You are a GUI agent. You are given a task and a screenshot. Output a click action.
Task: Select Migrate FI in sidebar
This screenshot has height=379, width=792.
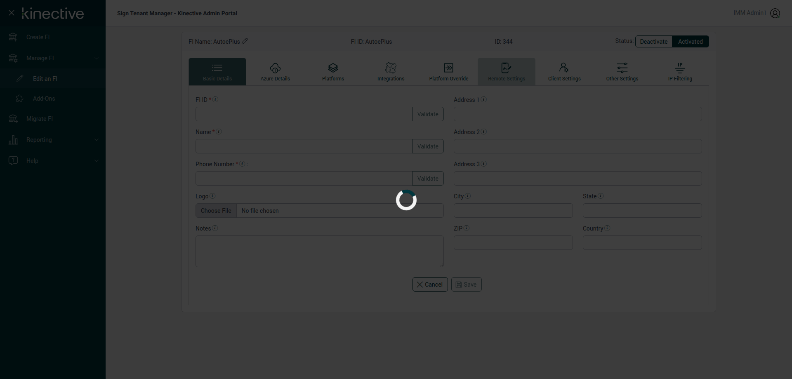click(x=53, y=119)
